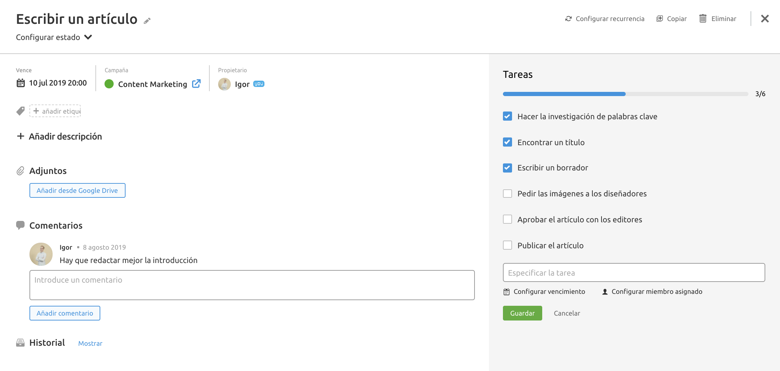This screenshot has width=780, height=371.
Task: Click the pencil icon to edit title
Action: 147,21
